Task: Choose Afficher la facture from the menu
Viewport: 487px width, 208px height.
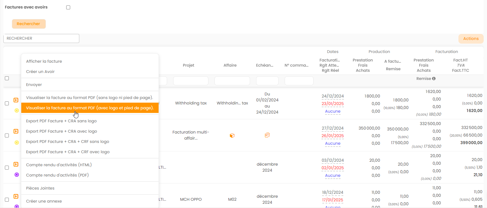Action: [x=44, y=61]
